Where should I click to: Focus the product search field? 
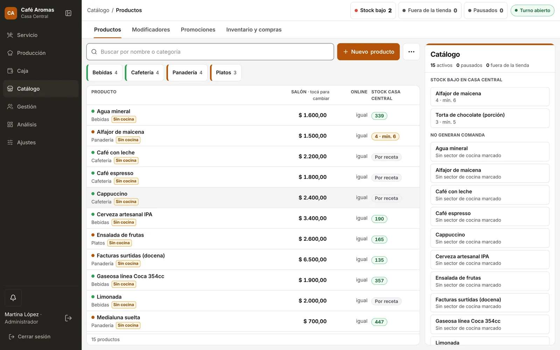(x=210, y=52)
